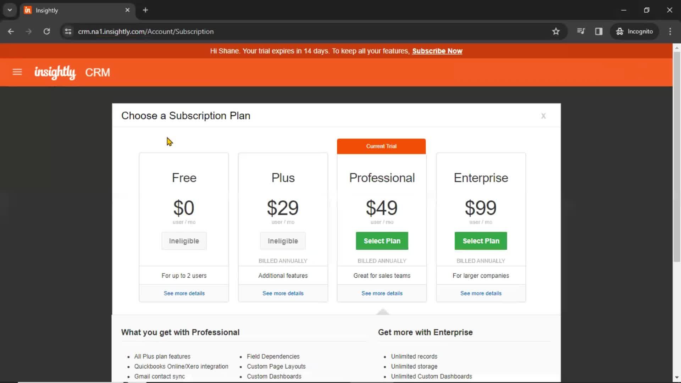Select the Enterprise plan button
Viewport: 681px width, 383px height.
(481, 241)
